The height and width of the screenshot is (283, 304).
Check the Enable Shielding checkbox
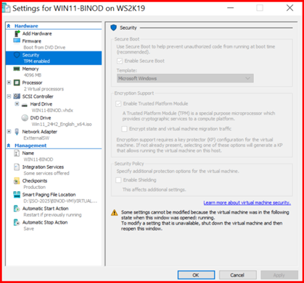[x=118, y=180]
